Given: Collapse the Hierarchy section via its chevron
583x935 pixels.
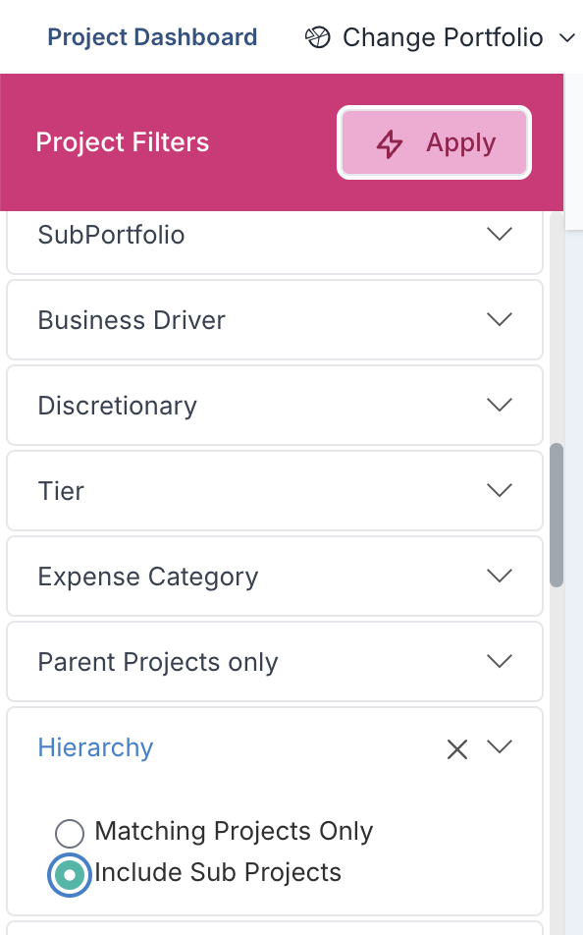Looking at the screenshot, I should coord(500,746).
